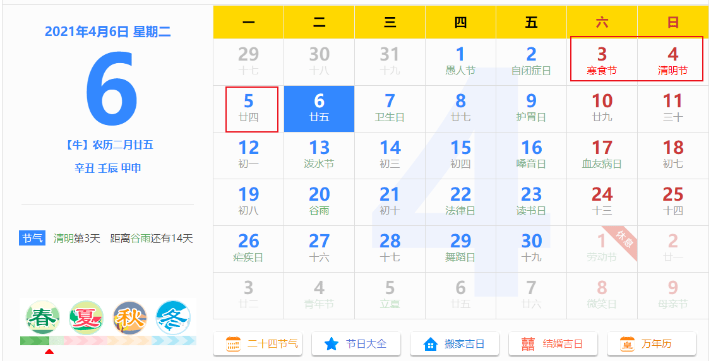The image size is (711, 361).
Task: Select April 4 清明节 date cell
Action: 672,62
